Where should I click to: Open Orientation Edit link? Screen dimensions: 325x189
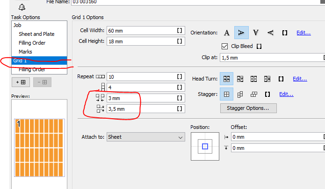coord(303,33)
